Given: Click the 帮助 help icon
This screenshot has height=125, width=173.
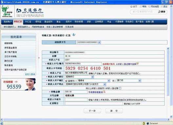Looking at the screenshot, I should click(x=141, y=7).
